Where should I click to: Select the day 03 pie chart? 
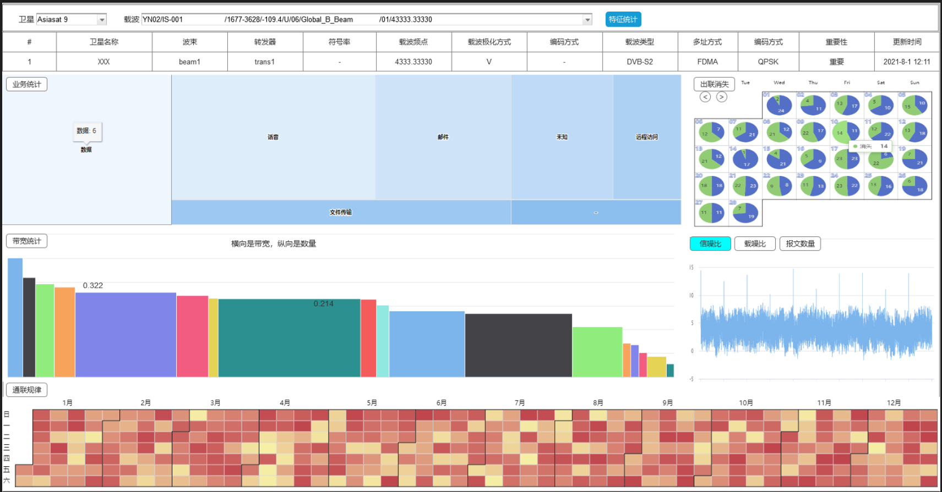(847, 105)
